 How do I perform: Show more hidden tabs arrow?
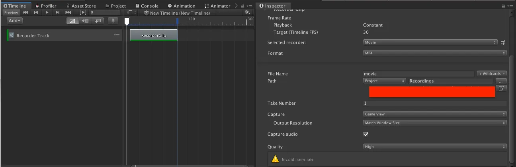[x=236, y=6]
